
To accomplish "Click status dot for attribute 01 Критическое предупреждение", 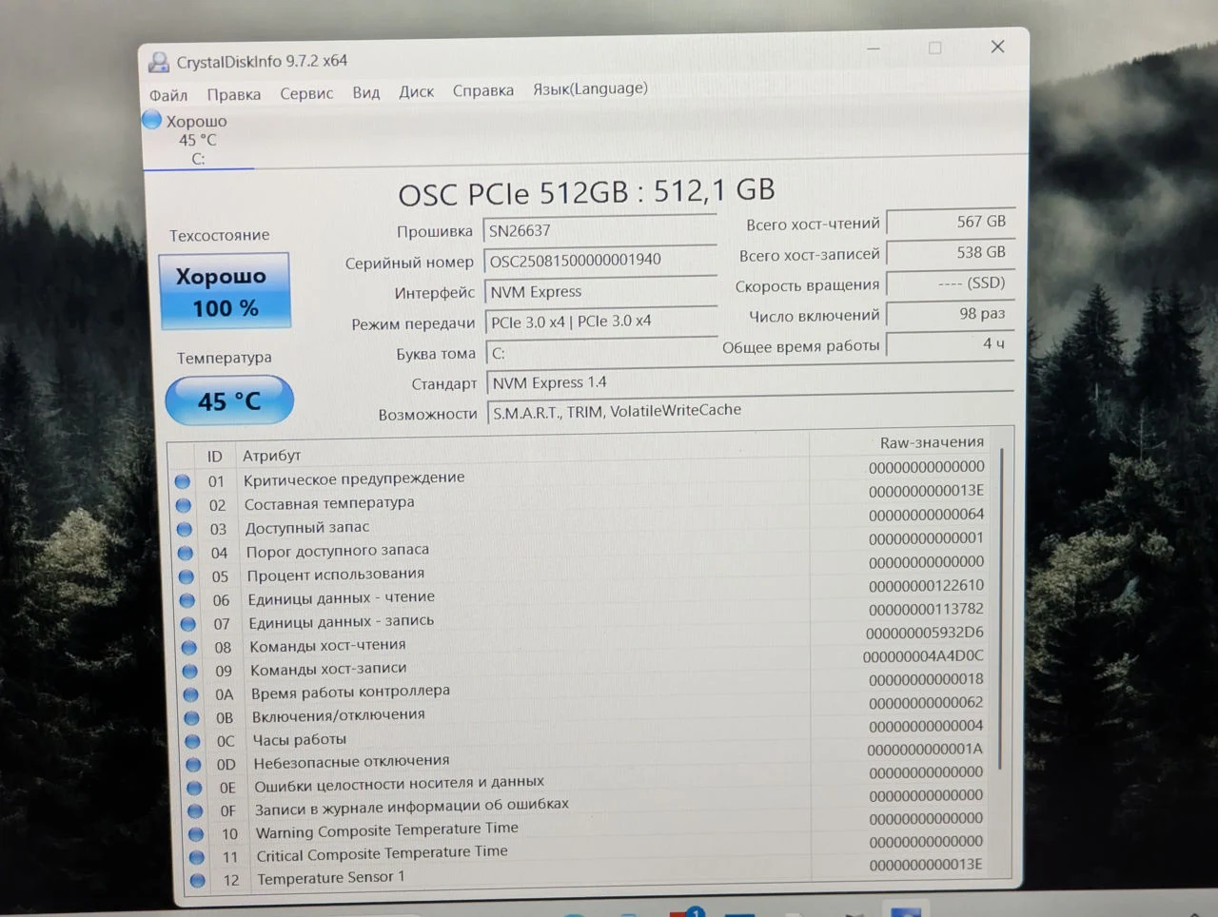I will tap(183, 481).
